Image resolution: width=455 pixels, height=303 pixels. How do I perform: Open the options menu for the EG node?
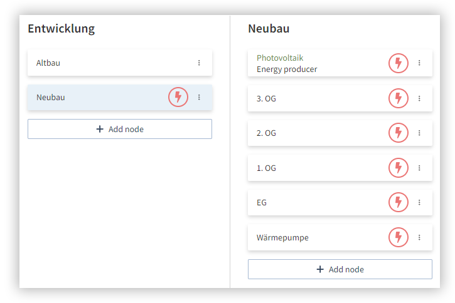click(419, 202)
